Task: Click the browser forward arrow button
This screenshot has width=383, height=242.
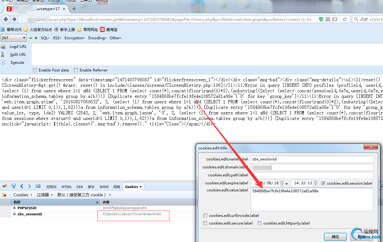Action: (14, 19)
